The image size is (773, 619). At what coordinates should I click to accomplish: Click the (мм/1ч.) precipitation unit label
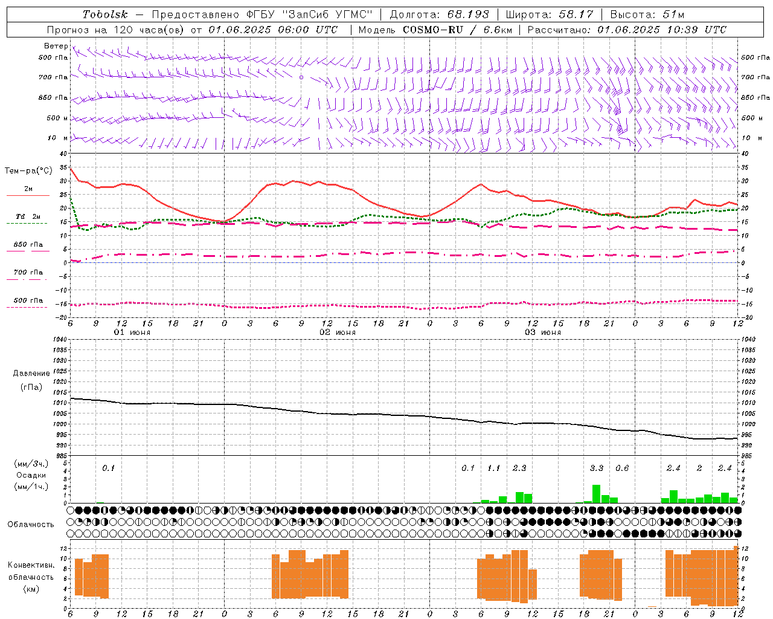[x=31, y=487]
